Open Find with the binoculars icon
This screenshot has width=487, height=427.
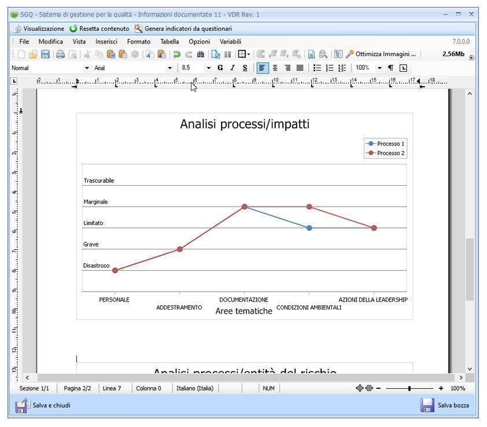coord(200,54)
